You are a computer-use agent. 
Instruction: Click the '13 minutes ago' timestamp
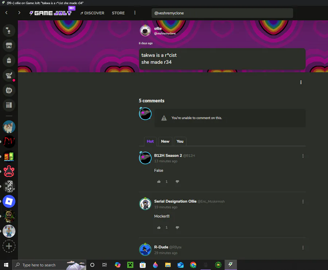coord(166,161)
